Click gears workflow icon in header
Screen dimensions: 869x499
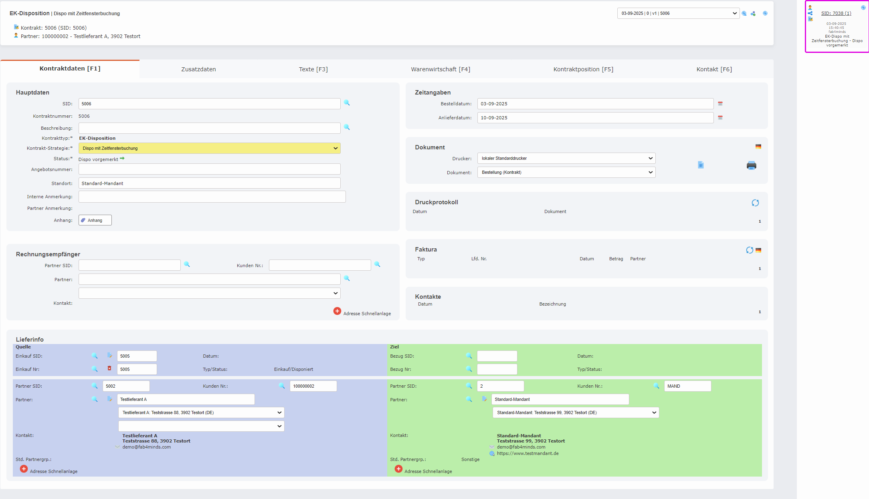(753, 14)
